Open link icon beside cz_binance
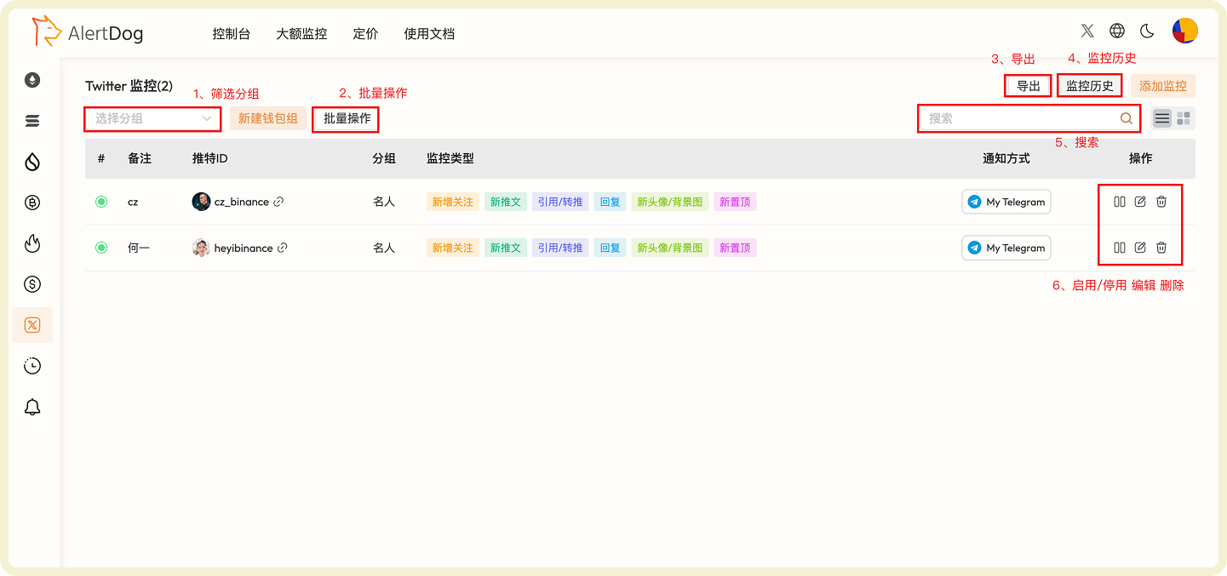This screenshot has width=1227, height=576. tap(278, 202)
